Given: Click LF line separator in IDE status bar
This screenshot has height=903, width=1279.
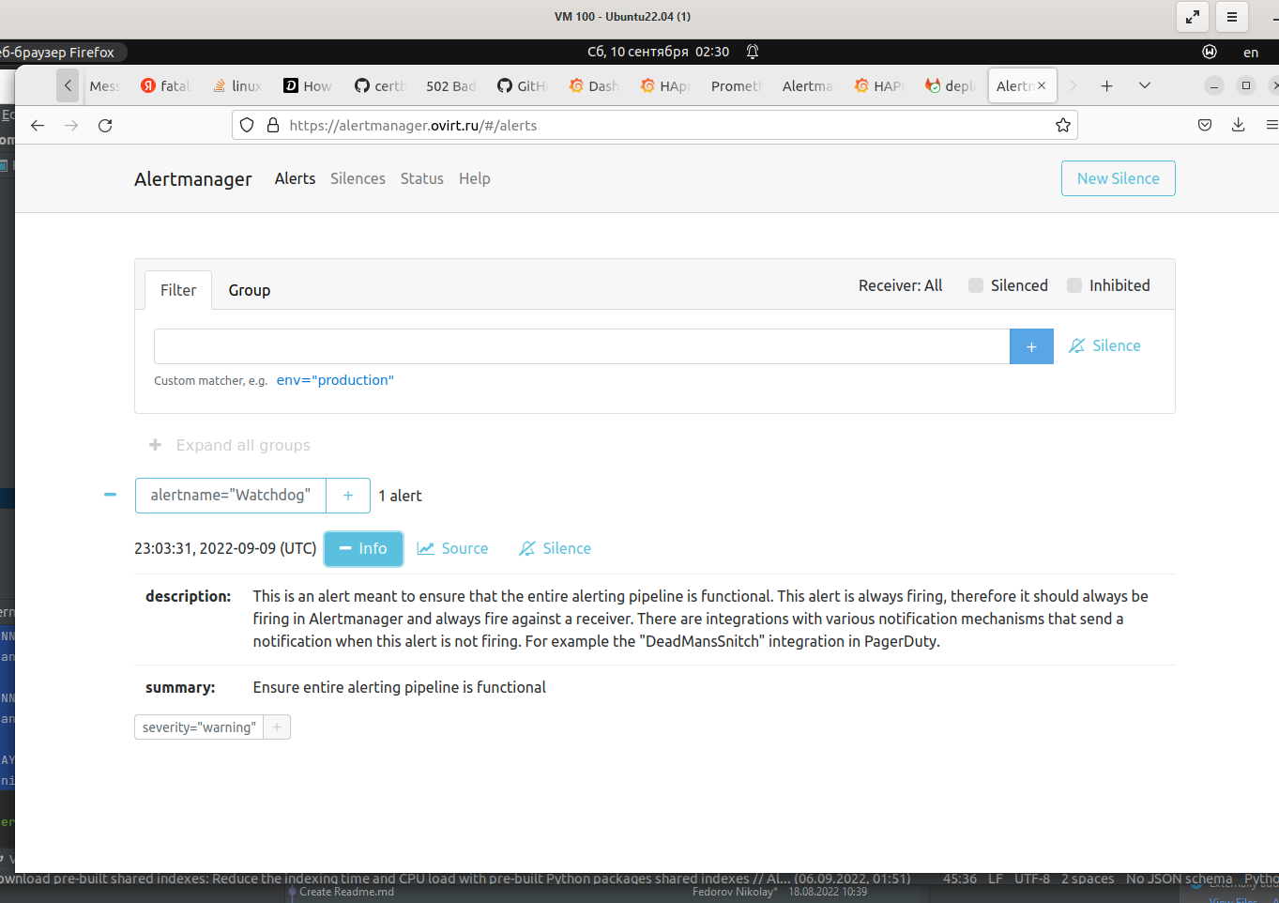Looking at the screenshot, I should [x=996, y=879].
